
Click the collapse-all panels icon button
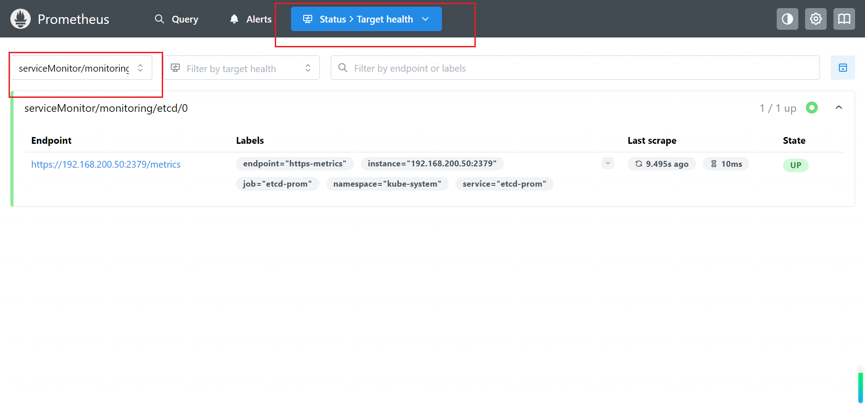coord(842,68)
